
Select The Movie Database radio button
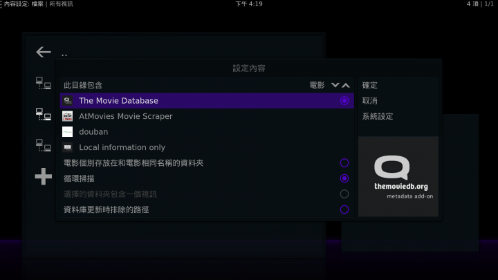click(344, 101)
